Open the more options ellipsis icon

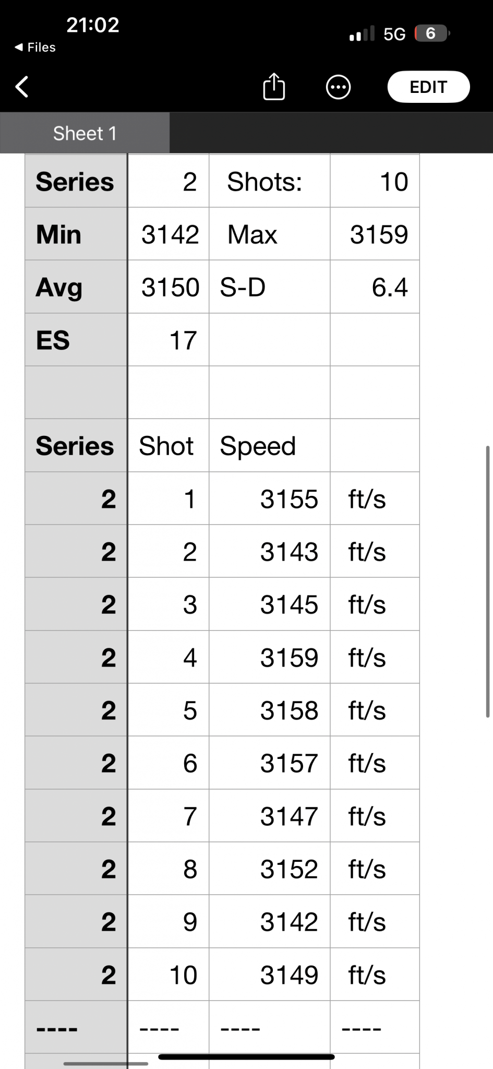(x=338, y=87)
